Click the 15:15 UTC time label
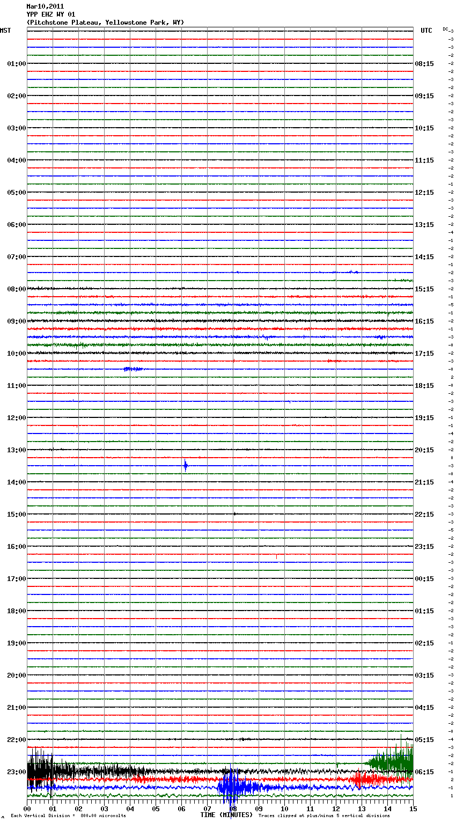The image size is (456, 823). pyautogui.click(x=424, y=289)
